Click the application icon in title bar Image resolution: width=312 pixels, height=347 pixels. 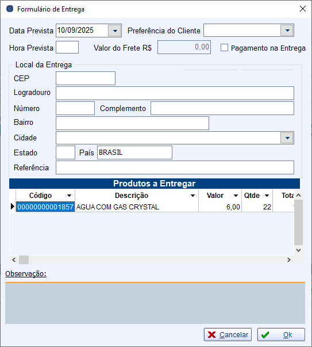(x=10, y=9)
